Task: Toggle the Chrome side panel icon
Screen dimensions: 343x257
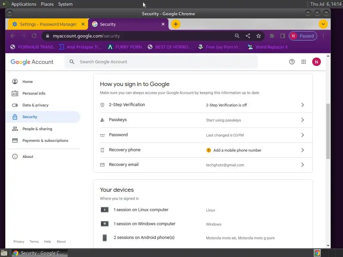Action: 283,36
